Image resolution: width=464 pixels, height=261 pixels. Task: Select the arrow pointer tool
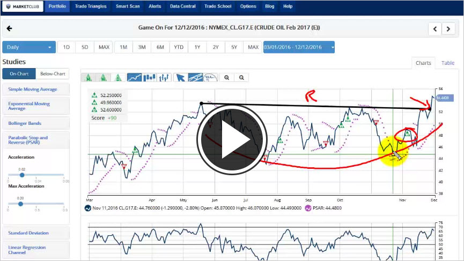[x=181, y=78]
